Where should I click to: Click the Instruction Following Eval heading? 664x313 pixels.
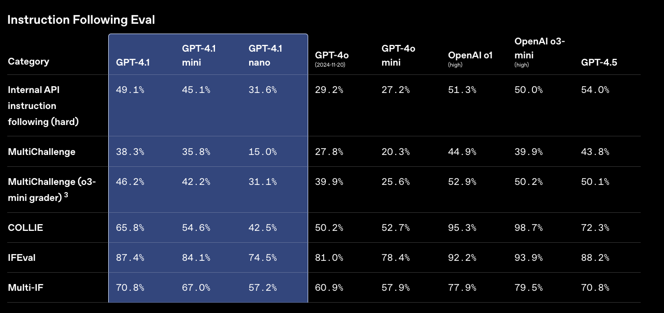pos(81,20)
